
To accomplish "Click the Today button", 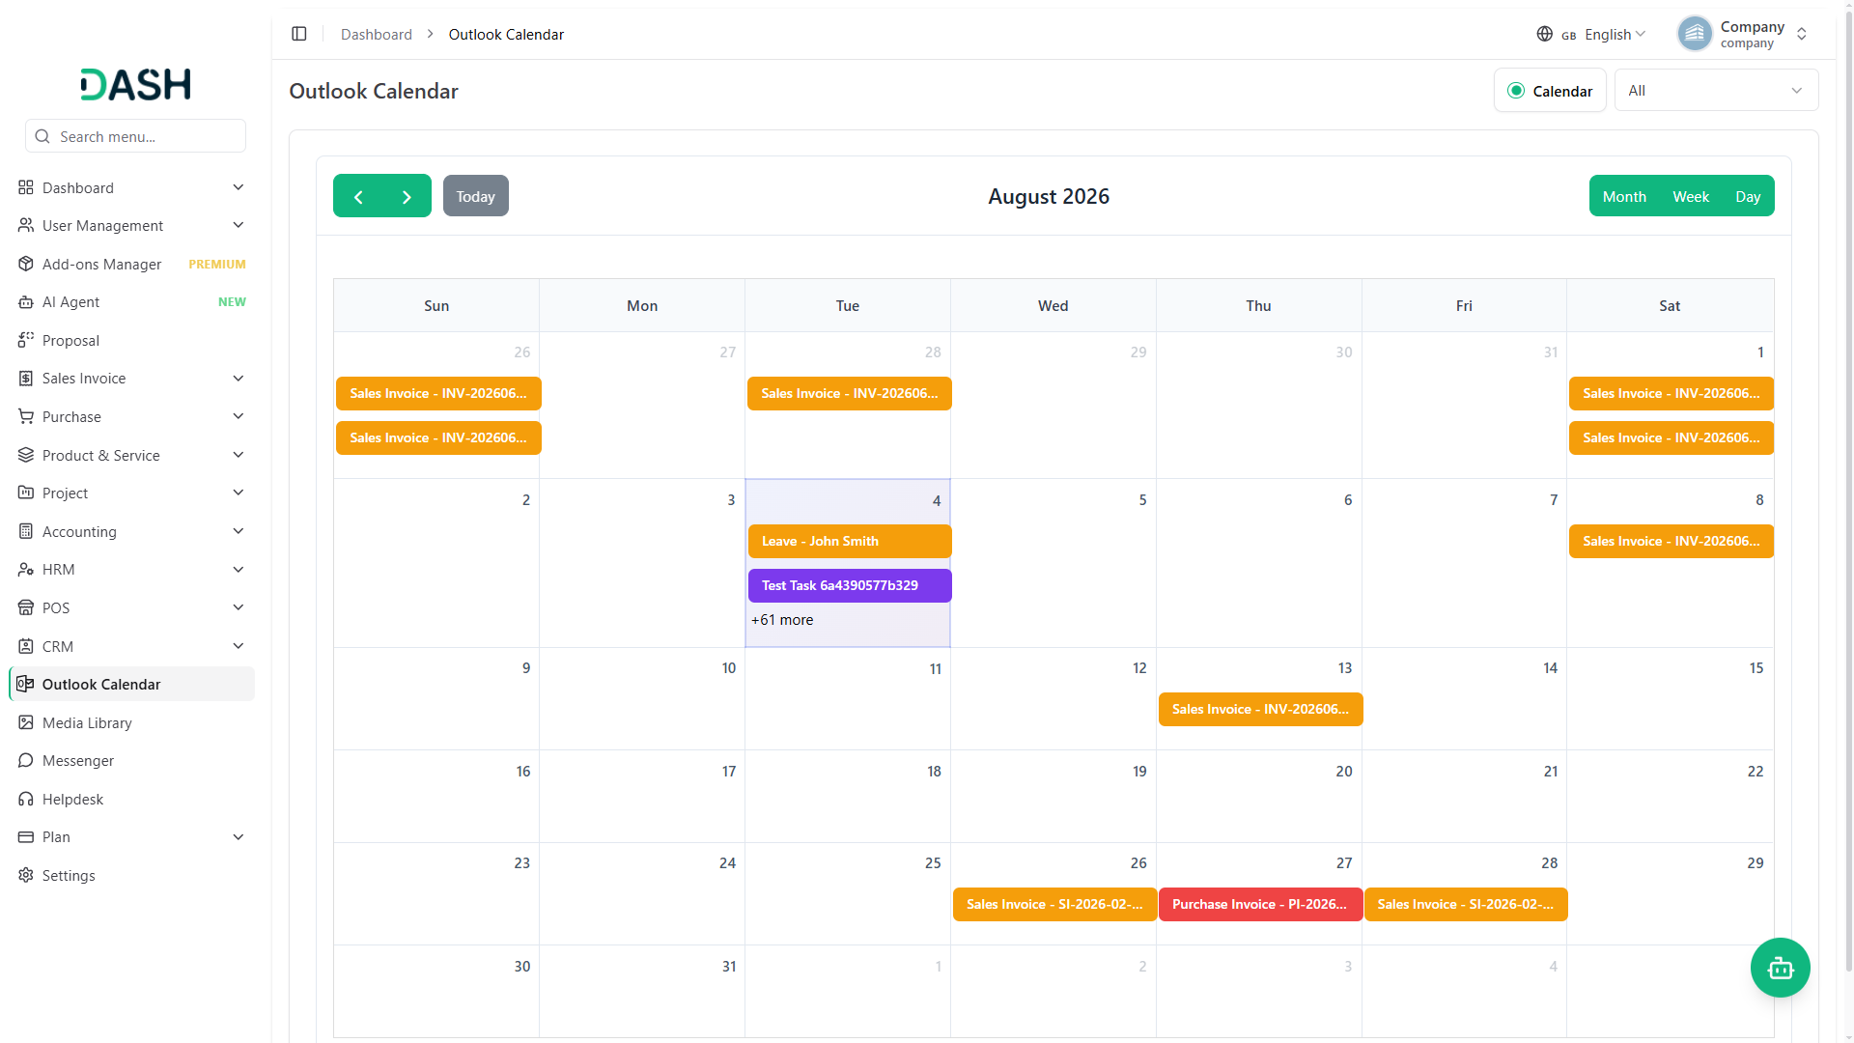I will (476, 196).
